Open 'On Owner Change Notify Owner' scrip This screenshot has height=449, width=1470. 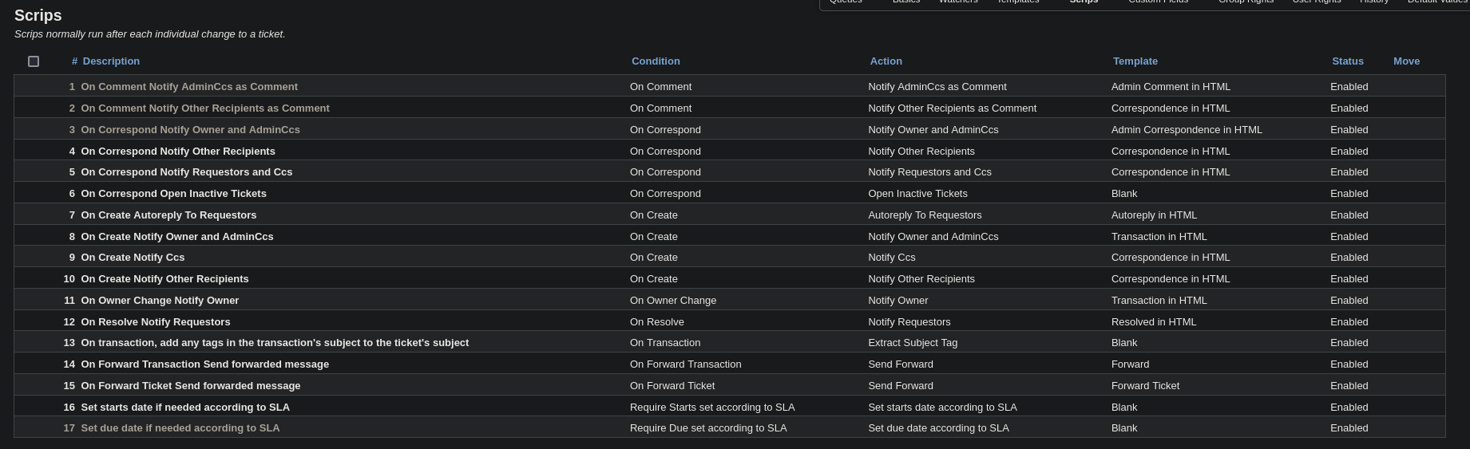click(x=160, y=301)
